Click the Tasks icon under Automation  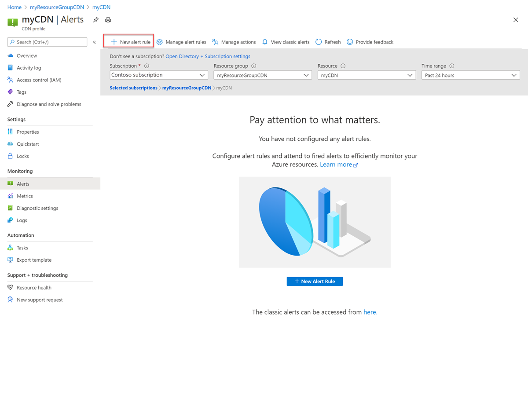pos(11,248)
